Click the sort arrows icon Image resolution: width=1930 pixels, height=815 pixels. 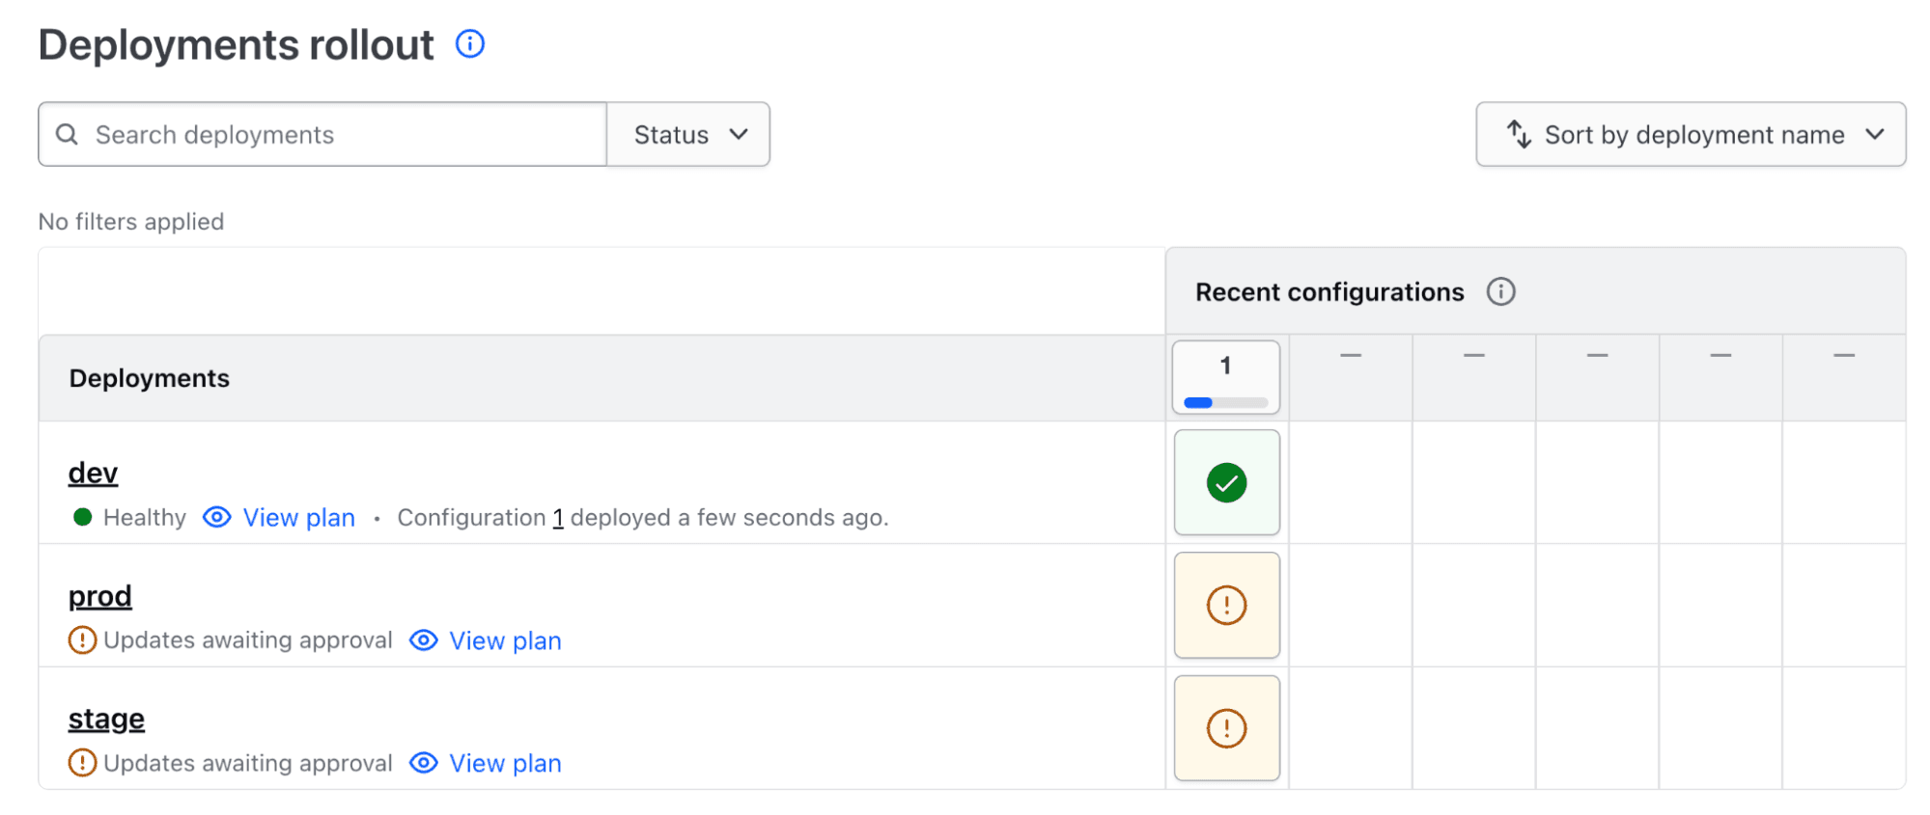1519,134
